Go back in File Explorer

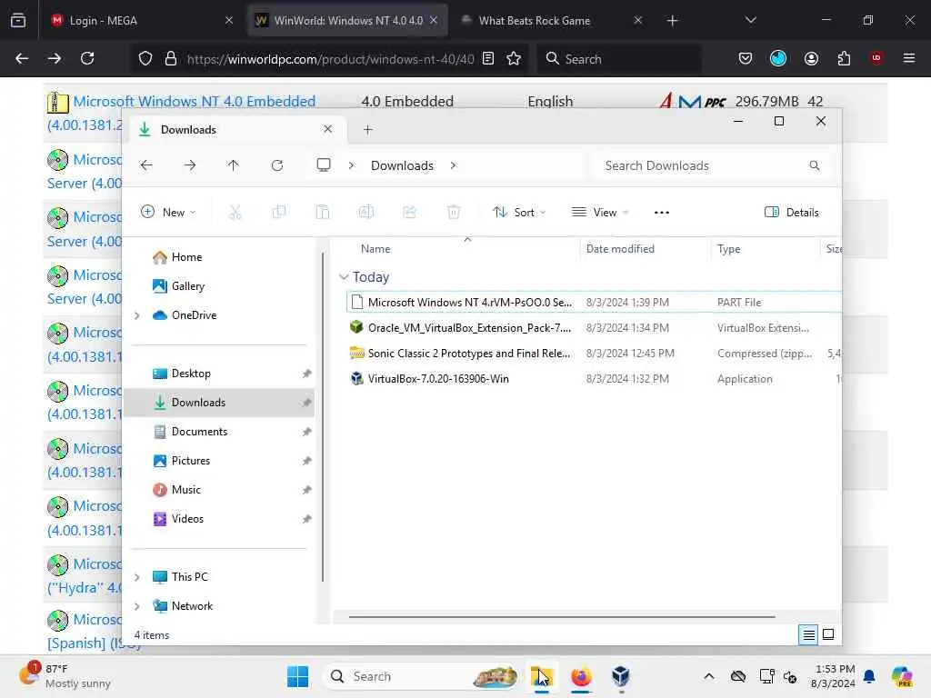pyautogui.click(x=146, y=165)
